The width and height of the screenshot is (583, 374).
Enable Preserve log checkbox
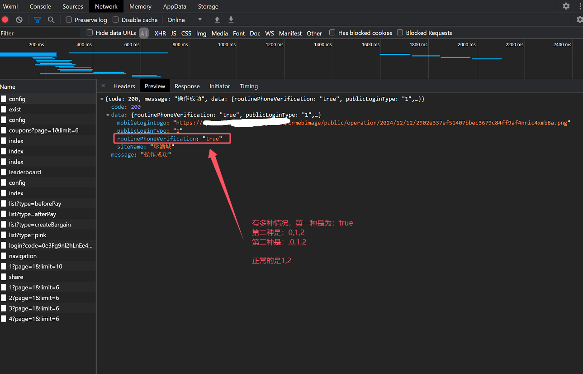[x=69, y=19]
